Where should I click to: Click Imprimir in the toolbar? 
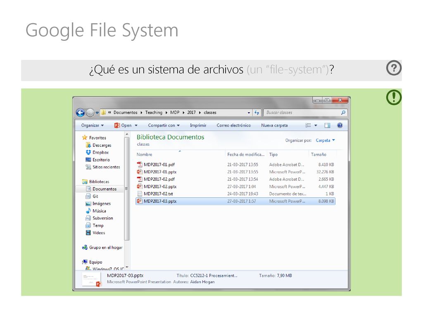(x=198, y=125)
